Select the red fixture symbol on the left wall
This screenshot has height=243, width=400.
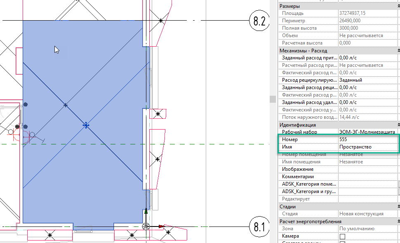[13, 134]
